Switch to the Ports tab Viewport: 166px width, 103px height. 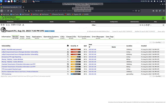coord(28,37)
